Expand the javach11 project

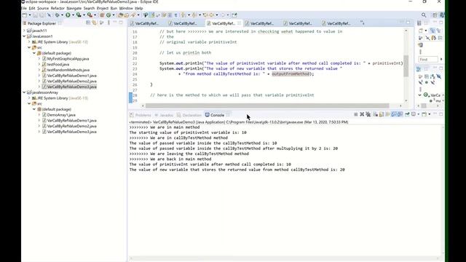pos(24,31)
